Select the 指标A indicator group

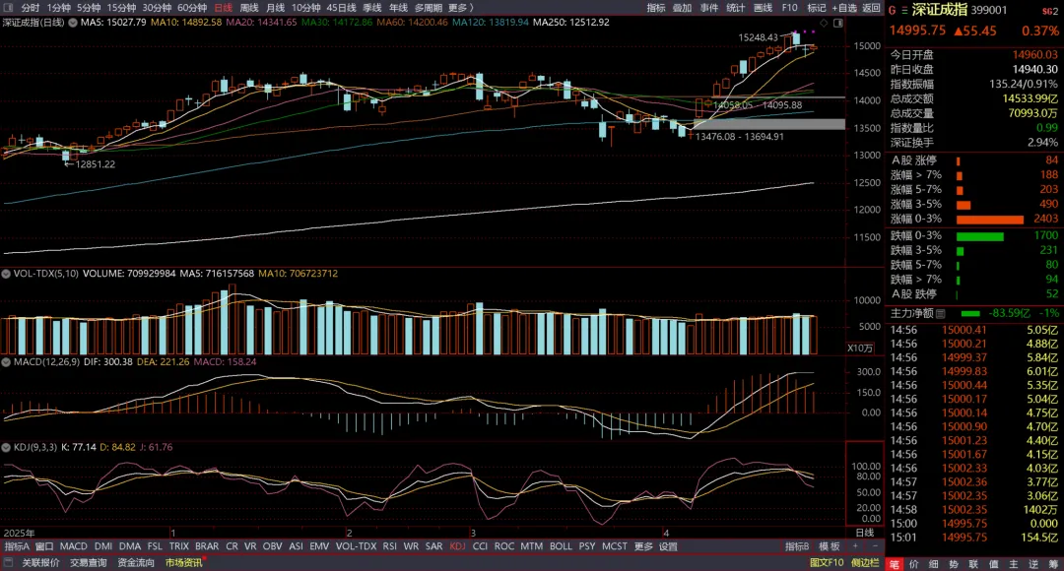coord(17,546)
